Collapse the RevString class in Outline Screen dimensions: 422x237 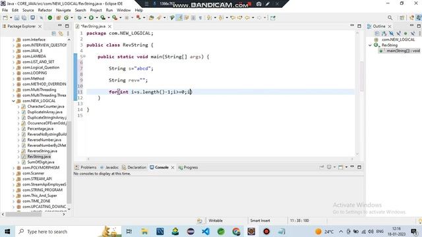[370, 45]
